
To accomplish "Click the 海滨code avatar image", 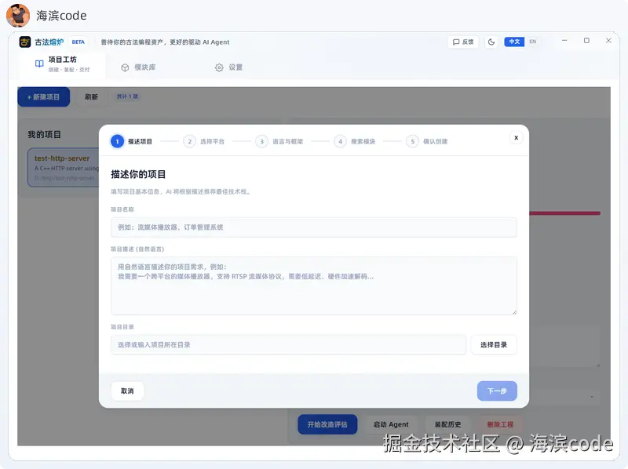I will [17, 16].
